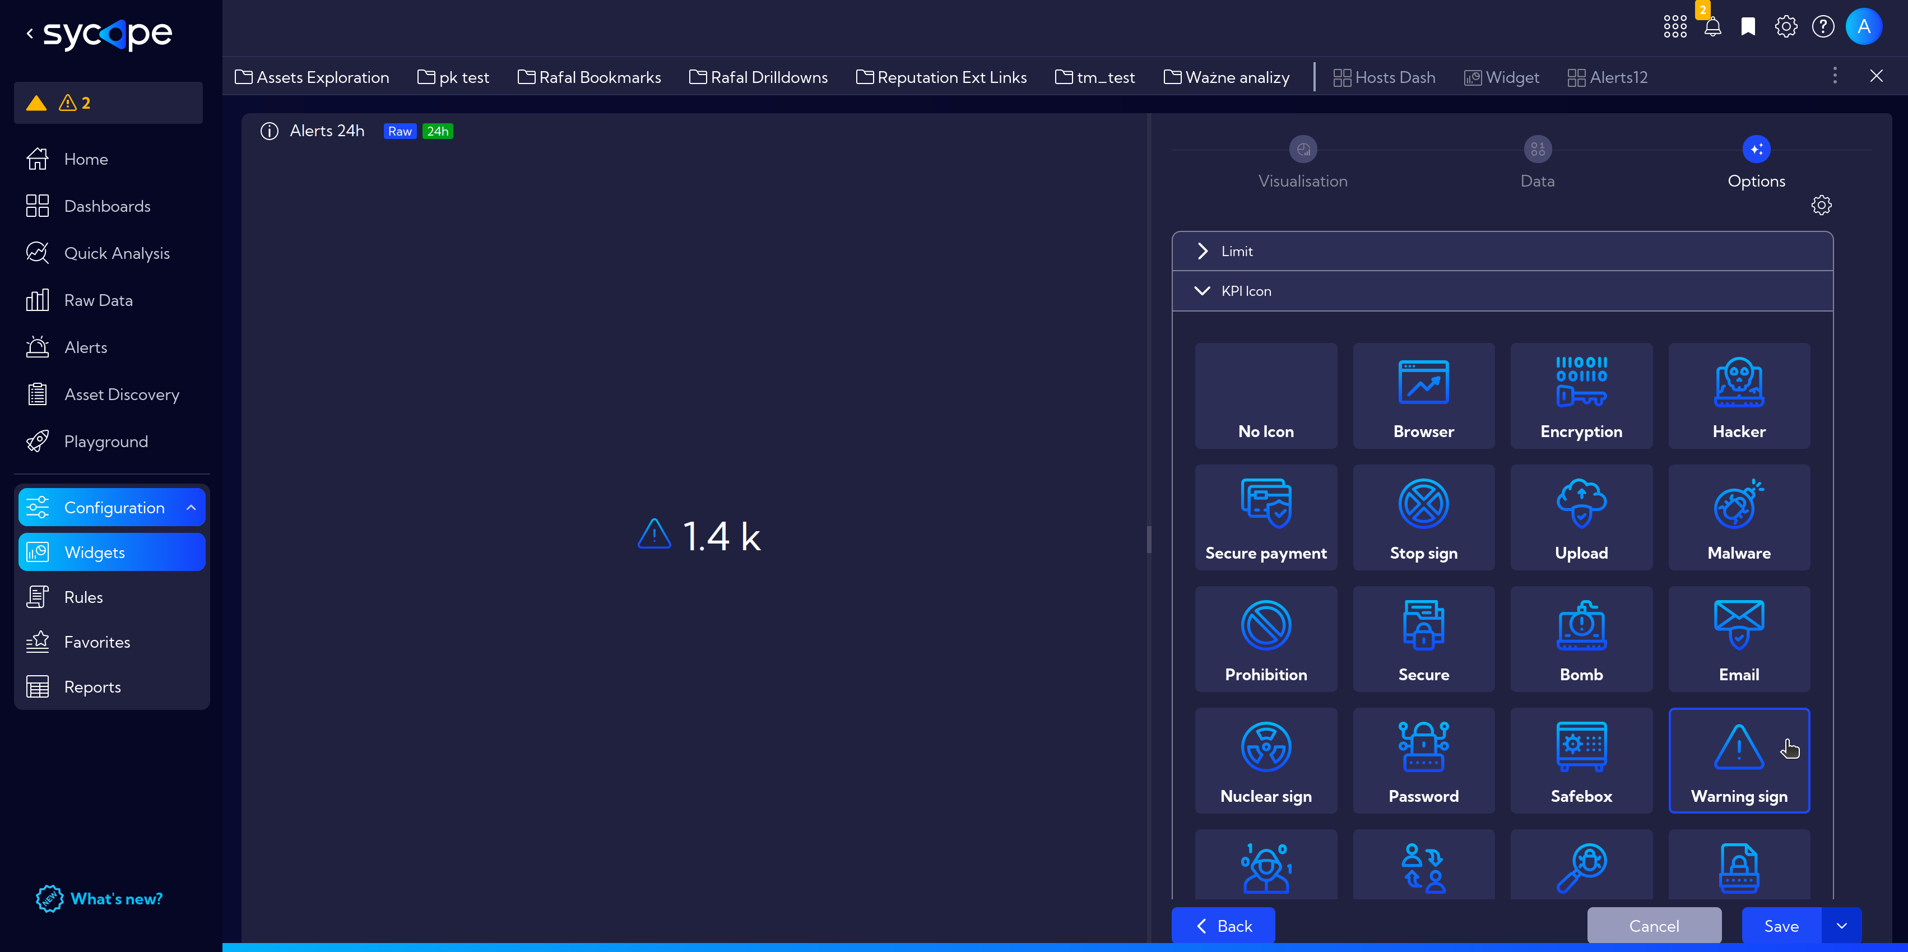Open Quick Analysis in the sidebar
Screen dimensions: 1908x952
(x=108, y=253)
